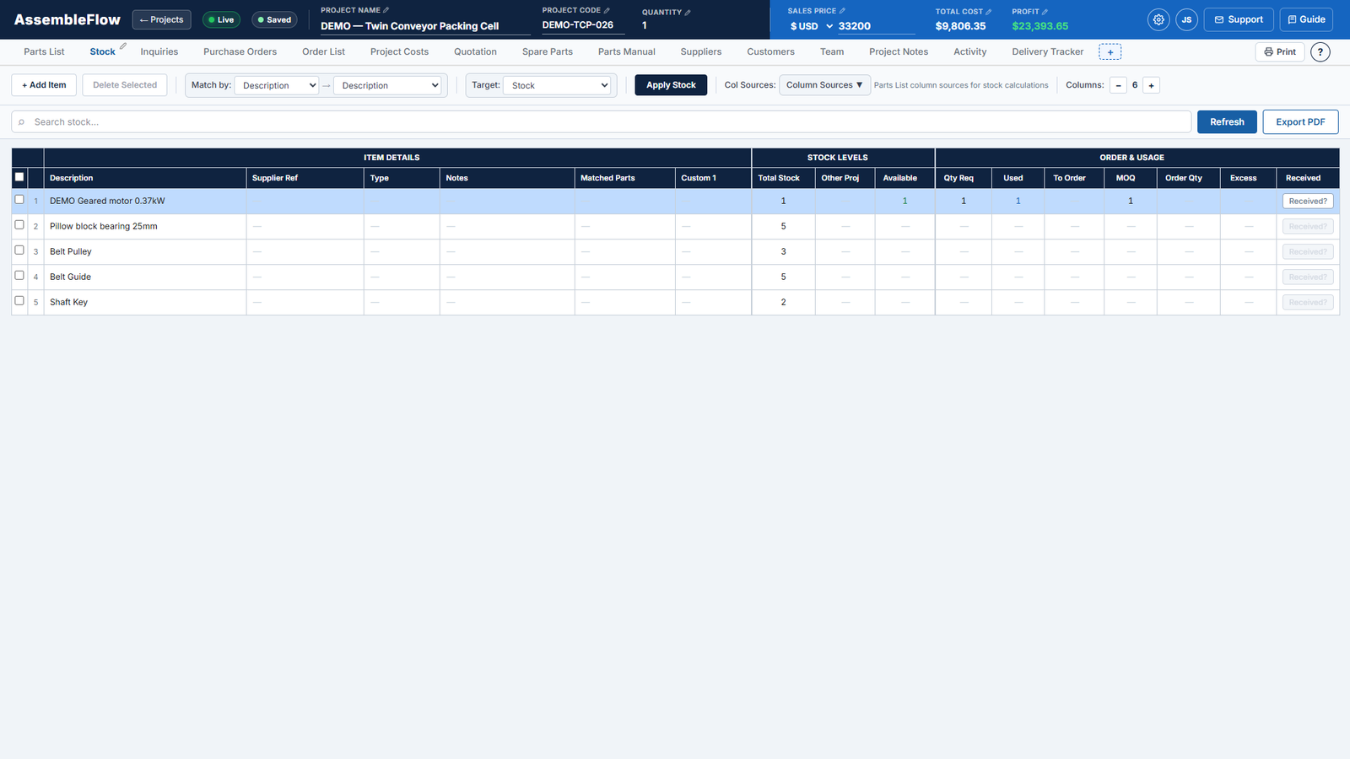Edit sales price pencil icon
This screenshot has height=759, width=1350.
pos(842,11)
